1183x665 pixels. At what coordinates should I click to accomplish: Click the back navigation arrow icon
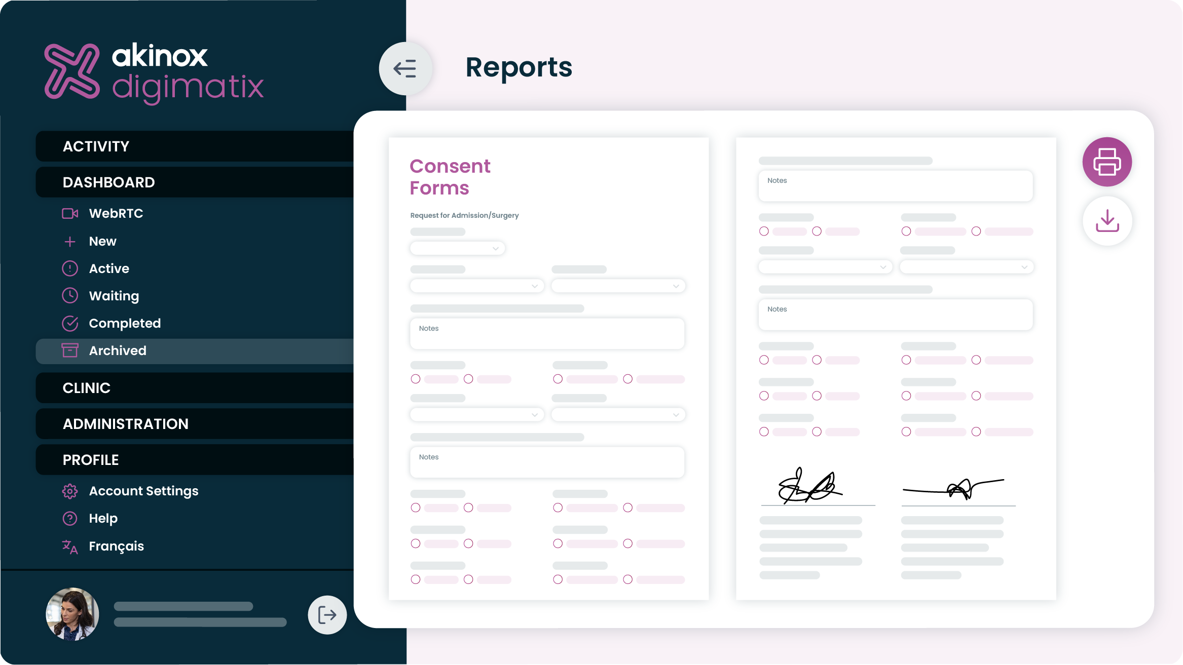pos(404,68)
